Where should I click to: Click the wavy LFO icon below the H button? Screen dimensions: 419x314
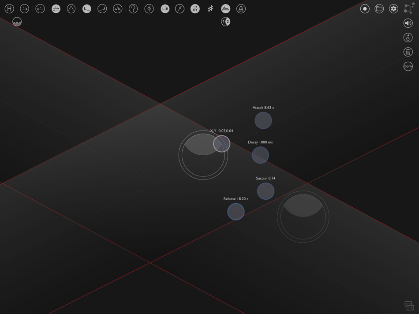pyautogui.click(x=17, y=22)
